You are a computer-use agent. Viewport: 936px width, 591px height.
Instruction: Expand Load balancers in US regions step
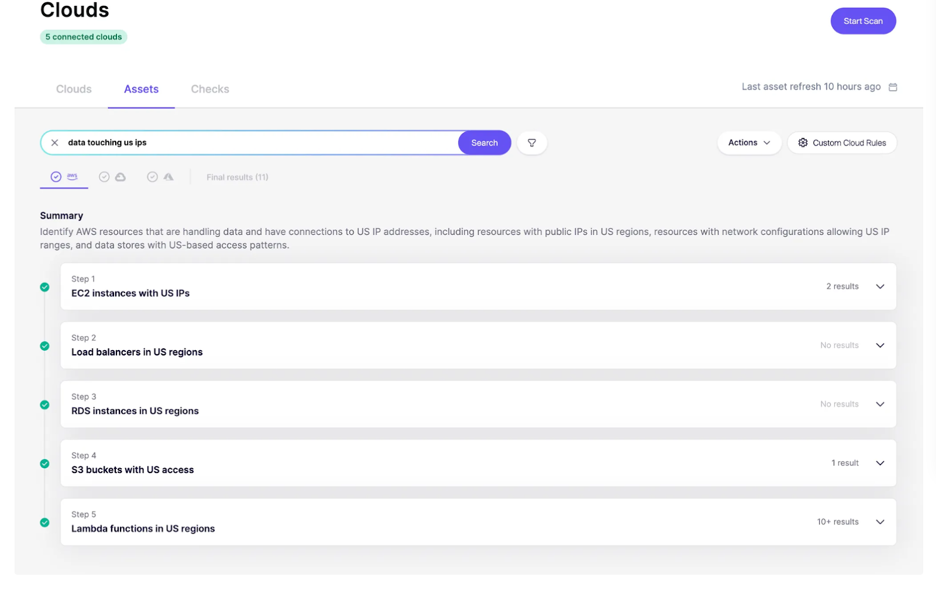point(880,345)
